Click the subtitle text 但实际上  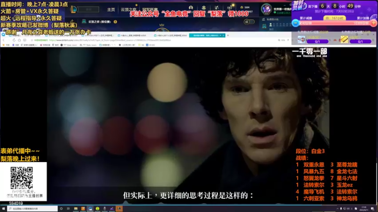tap(137, 195)
